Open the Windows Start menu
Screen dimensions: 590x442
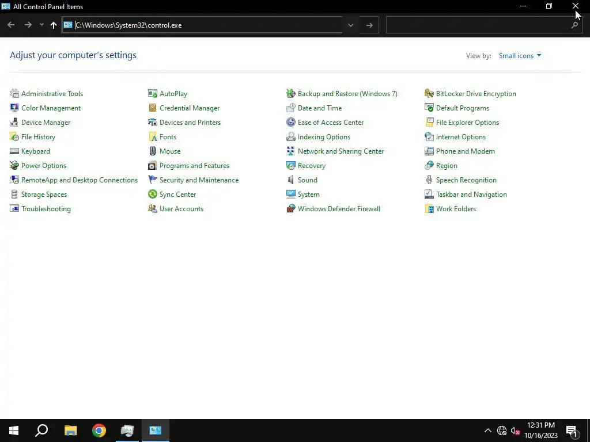pos(14,430)
